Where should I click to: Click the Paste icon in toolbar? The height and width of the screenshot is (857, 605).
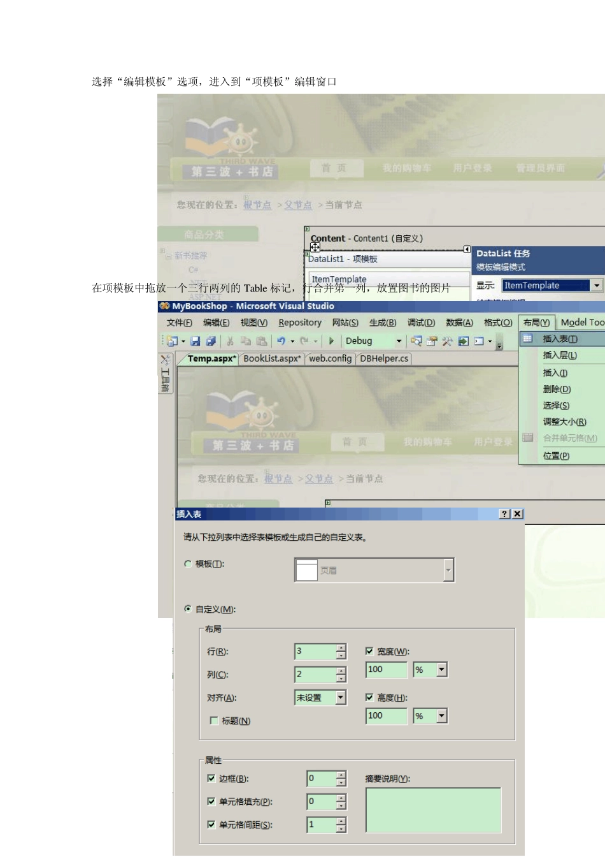(x=261, y=341)
